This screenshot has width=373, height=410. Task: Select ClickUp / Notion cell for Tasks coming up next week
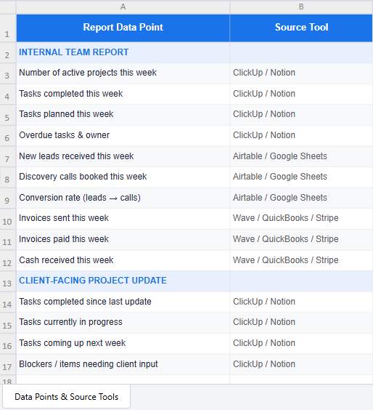click(x=301, y=343)
